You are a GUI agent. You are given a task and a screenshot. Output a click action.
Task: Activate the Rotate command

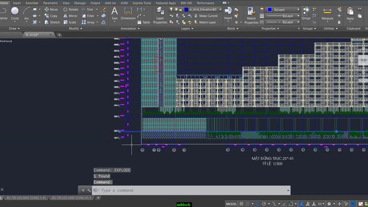tap(71, 9)
